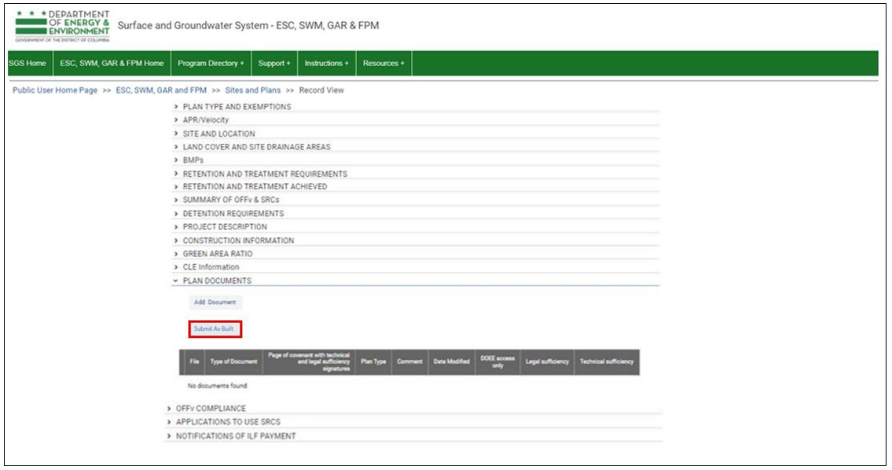
Task: Open the SGS Home menu item
Action: tap(28, 64)
